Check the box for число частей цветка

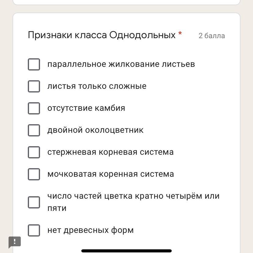(x=34, y=202)
